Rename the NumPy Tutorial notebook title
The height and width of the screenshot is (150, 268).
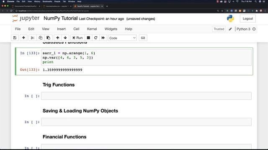(x=60, y=18)
